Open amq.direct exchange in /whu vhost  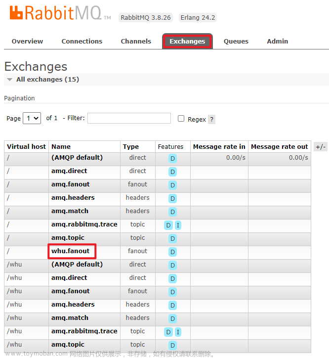69,277
